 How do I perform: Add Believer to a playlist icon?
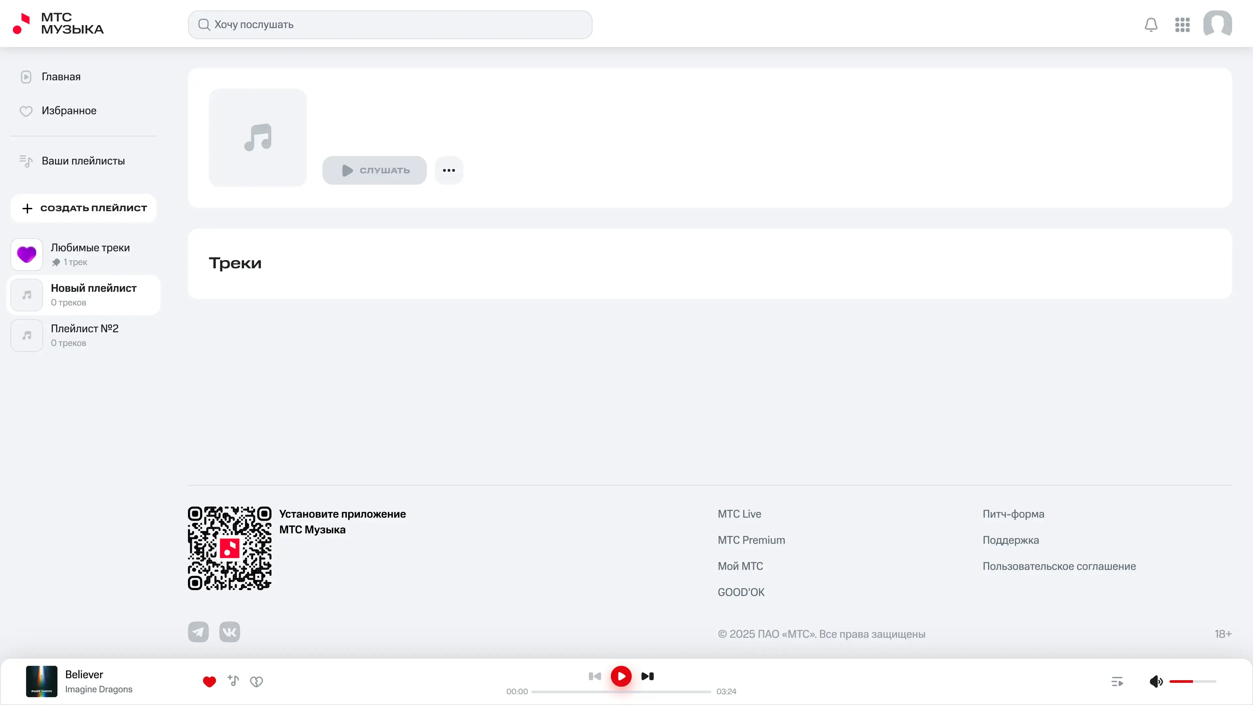233,681
